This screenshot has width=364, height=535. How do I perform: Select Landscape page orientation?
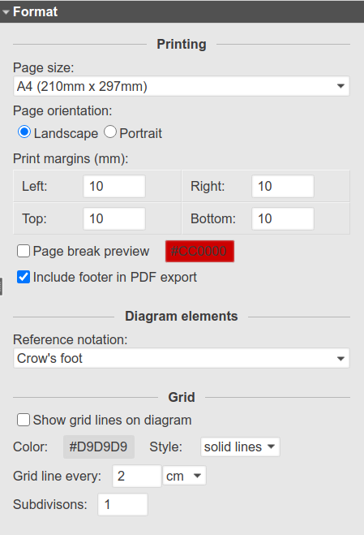click(24, 132)
